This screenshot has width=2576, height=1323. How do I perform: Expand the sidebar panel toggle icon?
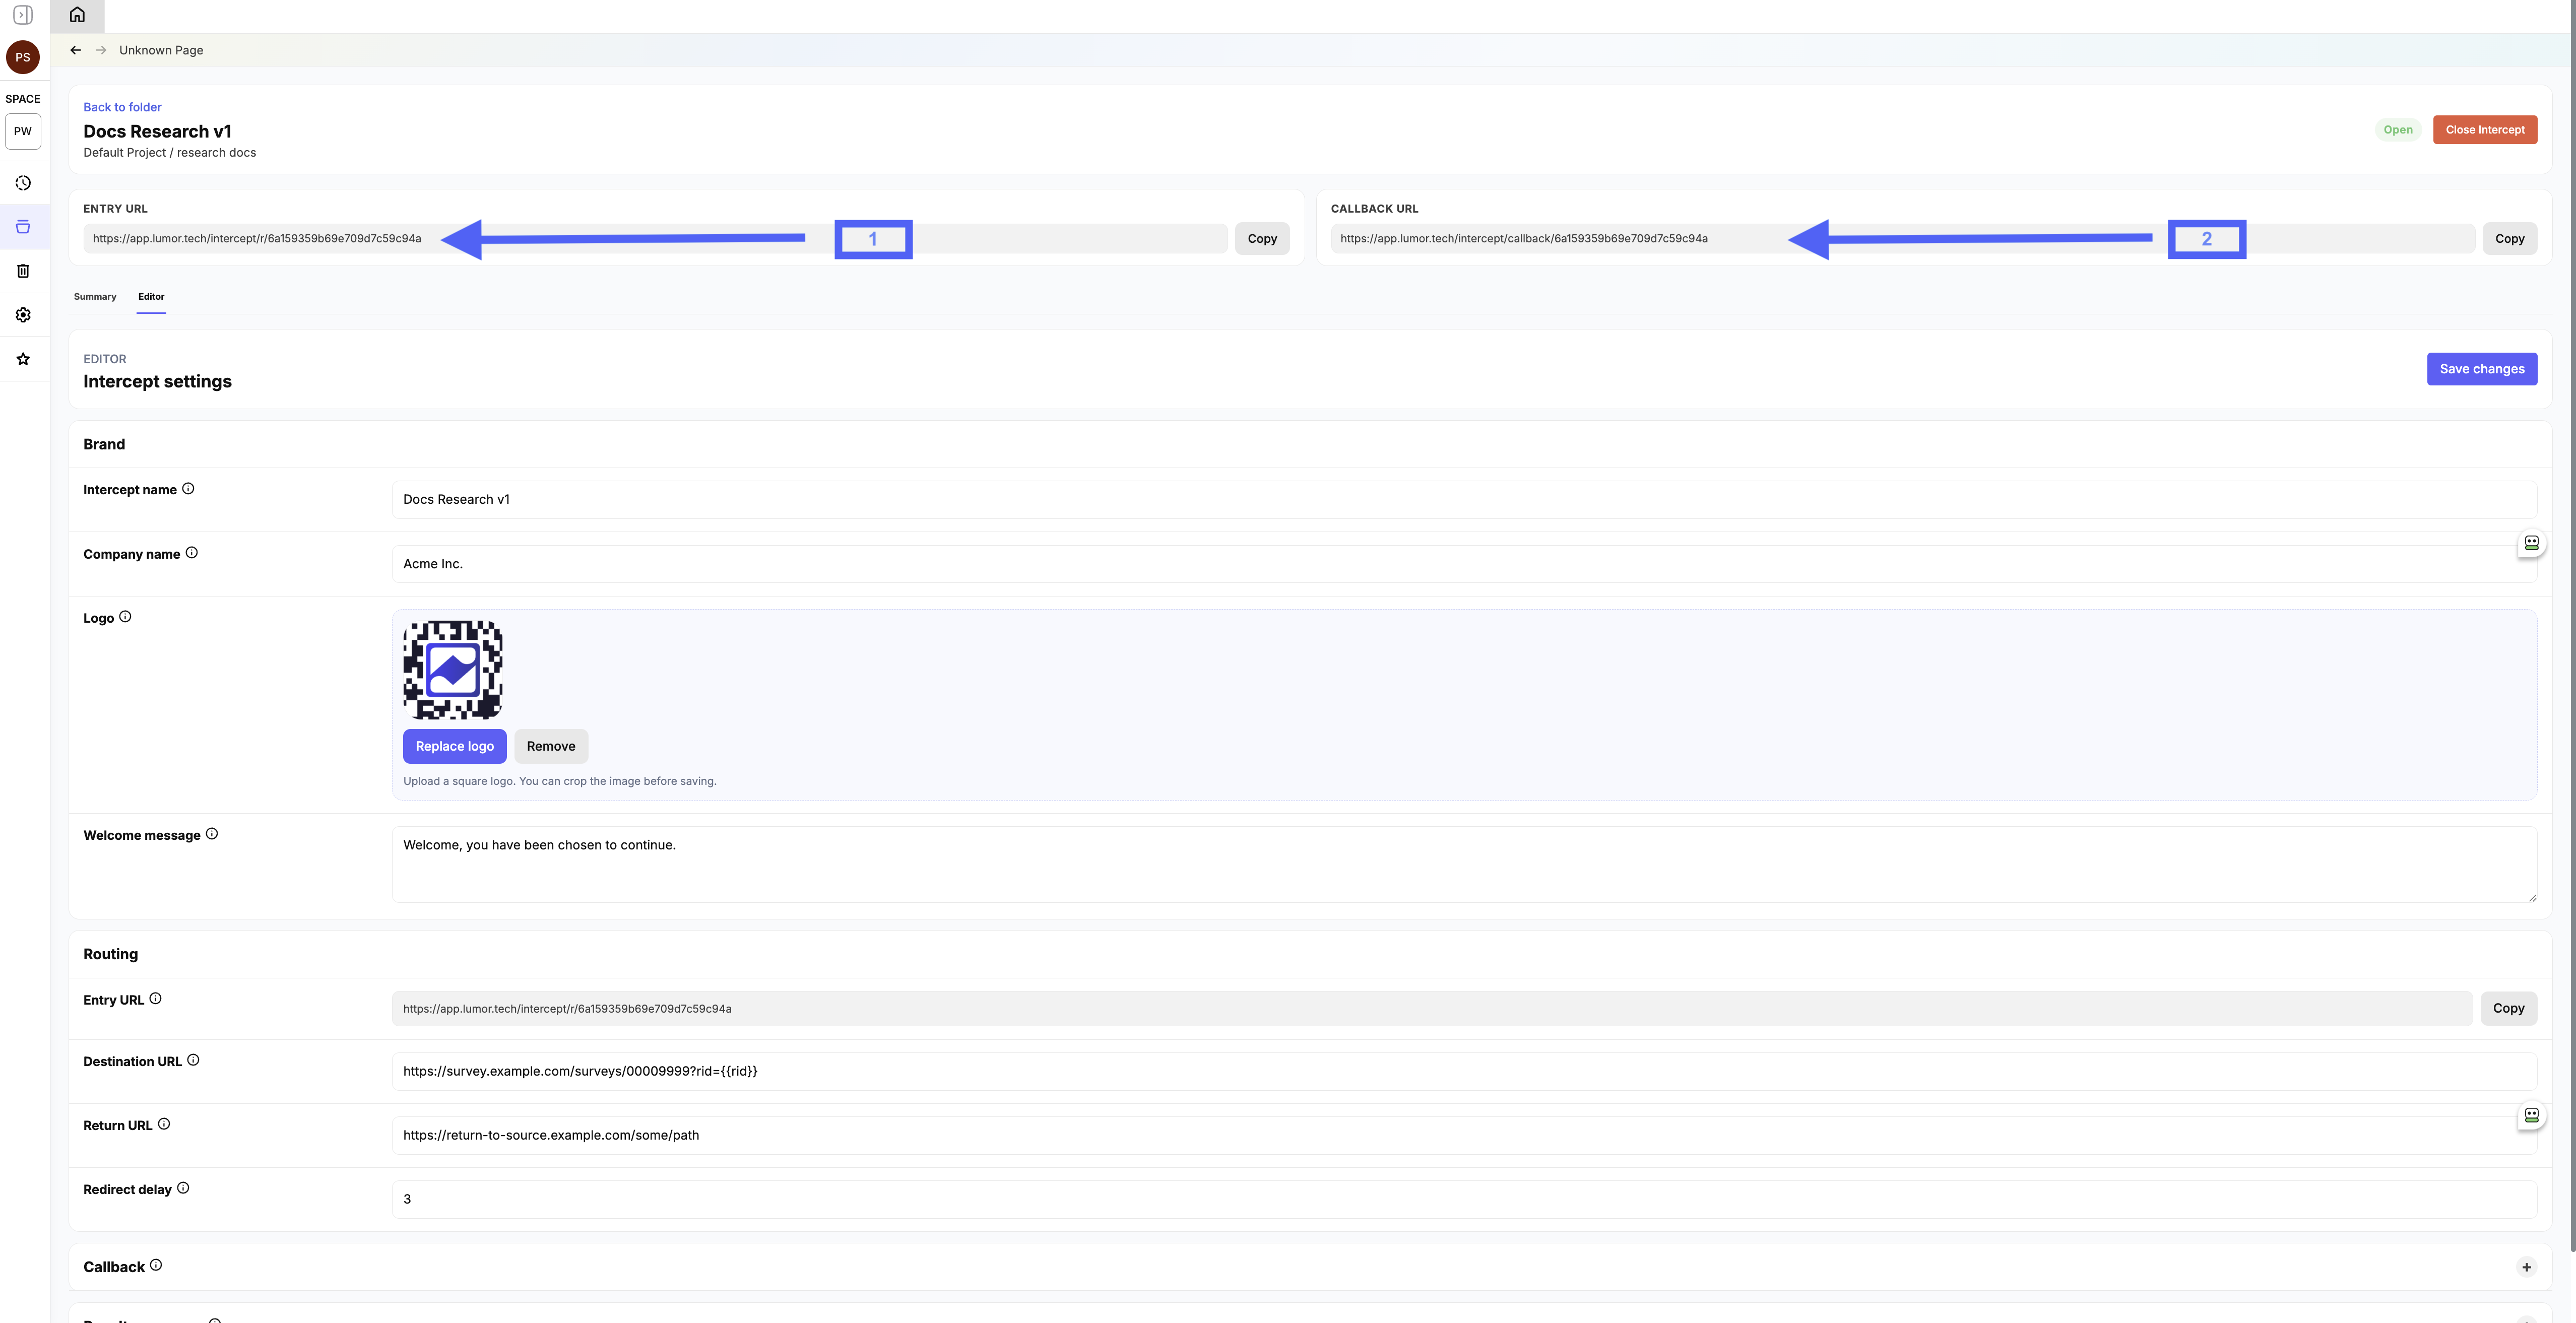click(23, 15)
